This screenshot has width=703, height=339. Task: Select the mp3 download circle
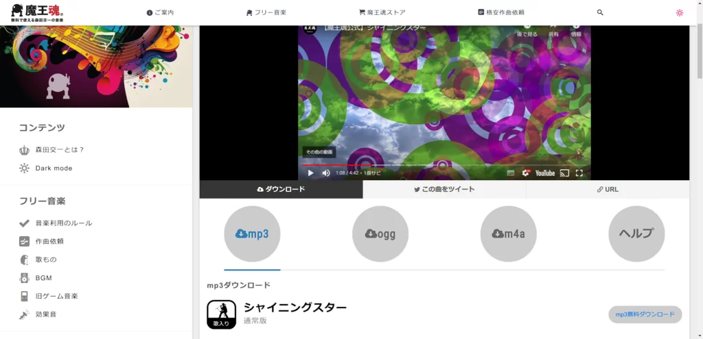coord(252,234)
